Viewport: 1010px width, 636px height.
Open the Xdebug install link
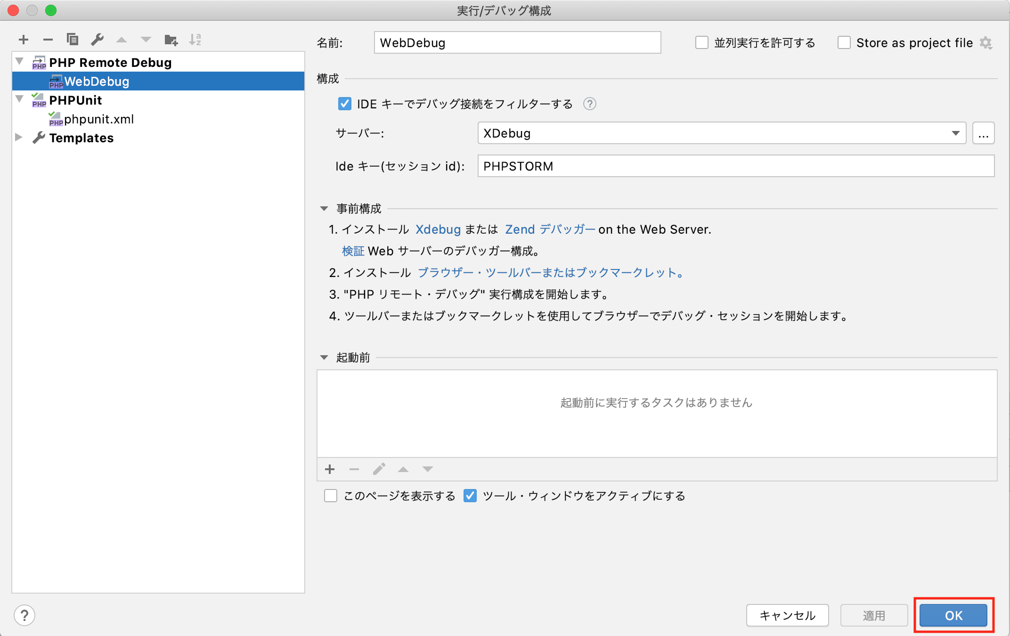pos(438,229)
